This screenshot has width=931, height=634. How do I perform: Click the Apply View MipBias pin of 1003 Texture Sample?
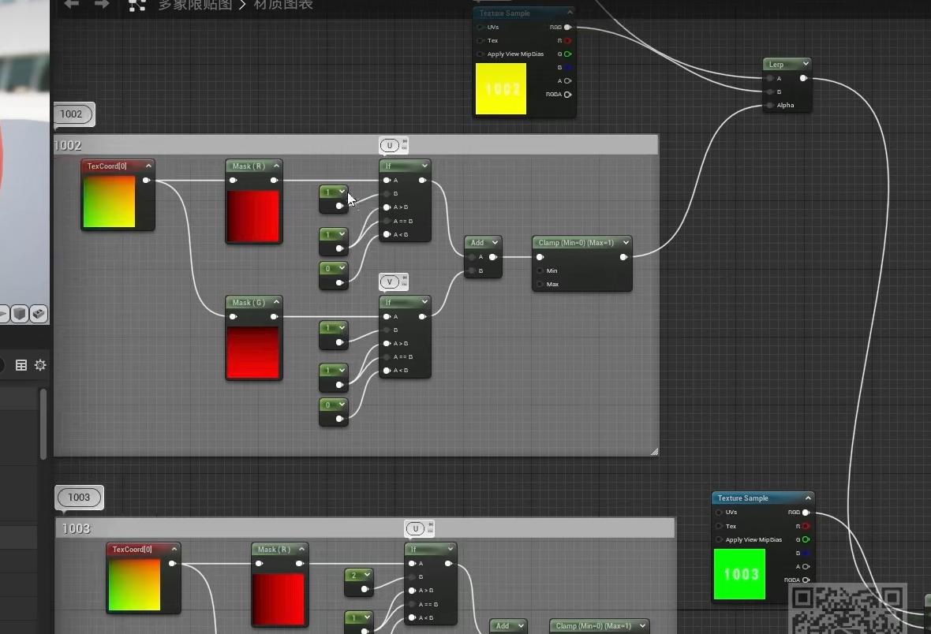point(719,539)
